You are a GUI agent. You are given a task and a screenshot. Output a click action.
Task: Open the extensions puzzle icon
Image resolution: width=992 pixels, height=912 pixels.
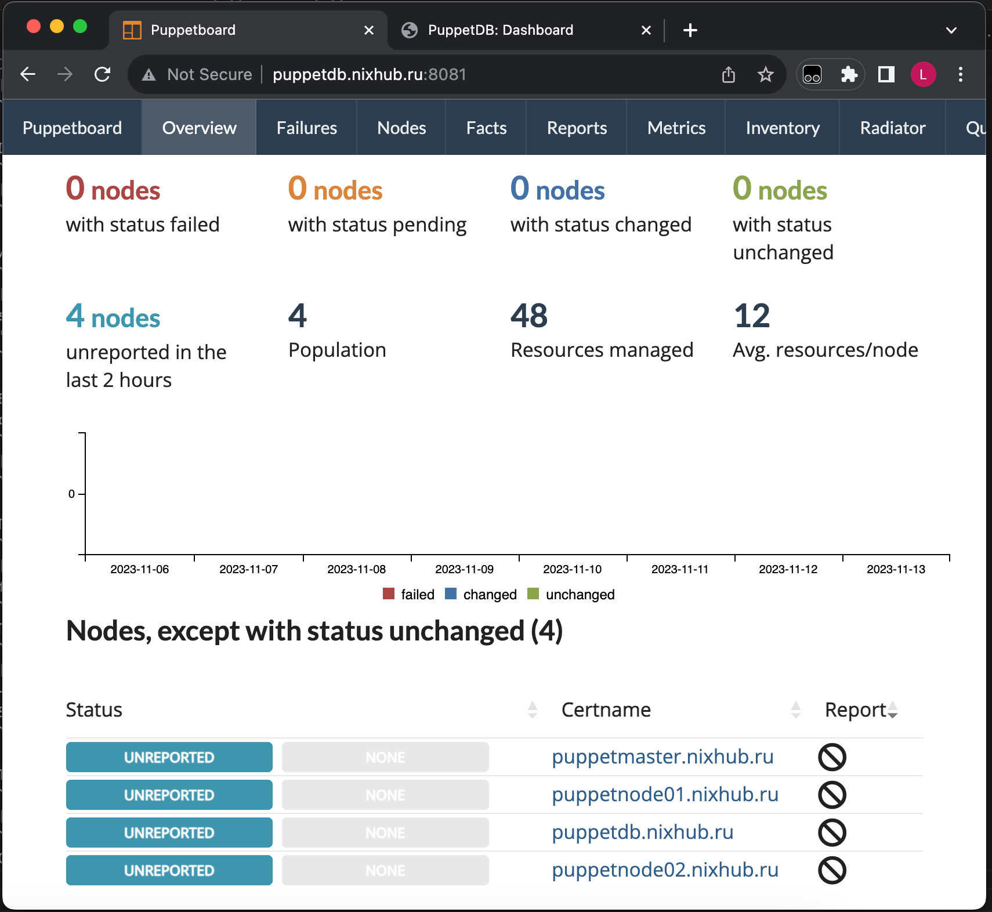click(x=849, y=74)
